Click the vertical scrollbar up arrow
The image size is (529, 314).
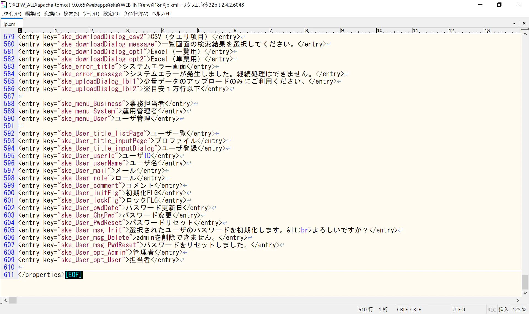[x=525, y=34]
